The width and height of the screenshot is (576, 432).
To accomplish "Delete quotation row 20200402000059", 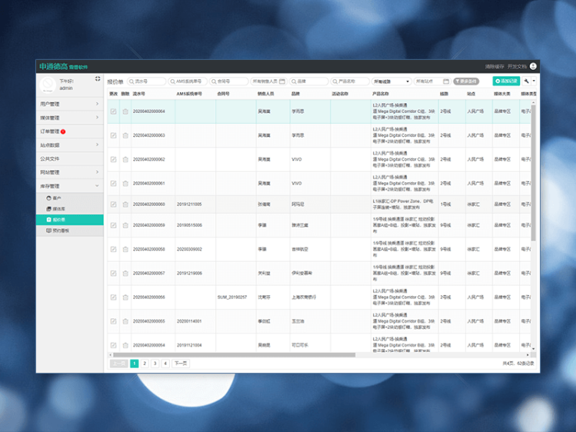I will tap(125, 225).
